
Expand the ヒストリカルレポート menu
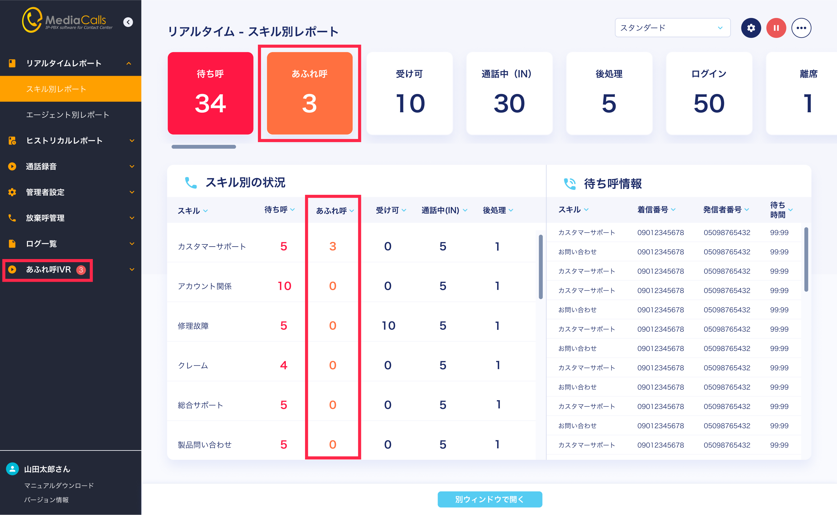[132, 141]
